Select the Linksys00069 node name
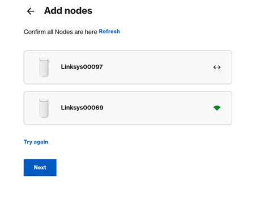277x207 pixels. tap(82, 108)
